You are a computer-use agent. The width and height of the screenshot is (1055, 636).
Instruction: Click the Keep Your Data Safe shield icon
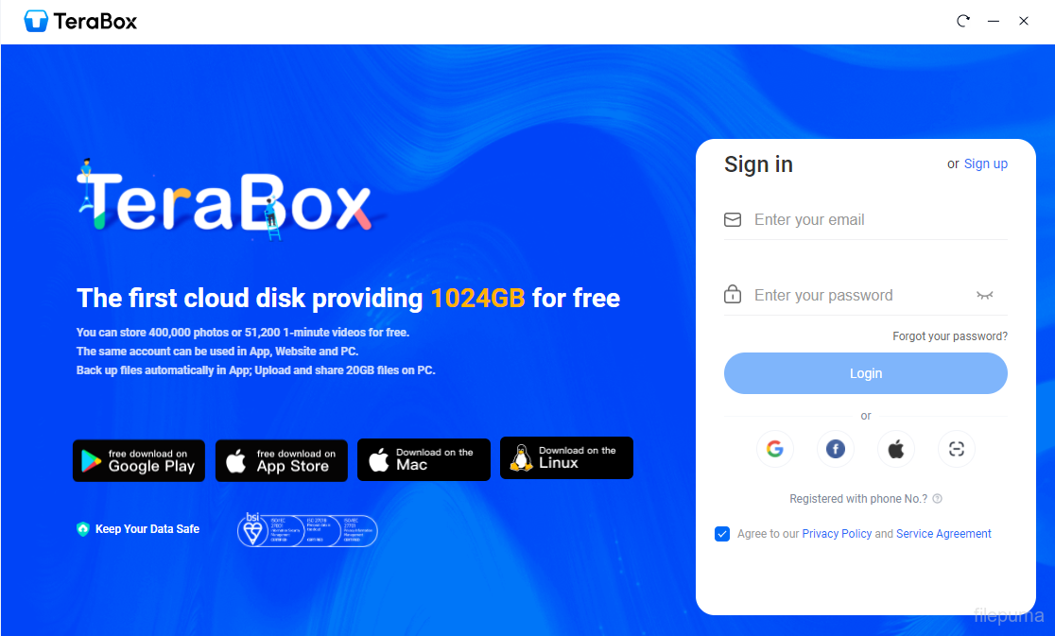click(x=83, y=529)
